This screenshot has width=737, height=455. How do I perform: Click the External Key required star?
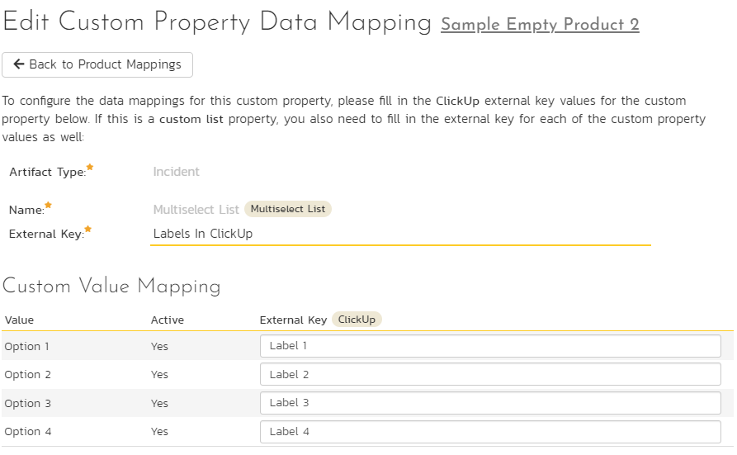tap(87, 229)
